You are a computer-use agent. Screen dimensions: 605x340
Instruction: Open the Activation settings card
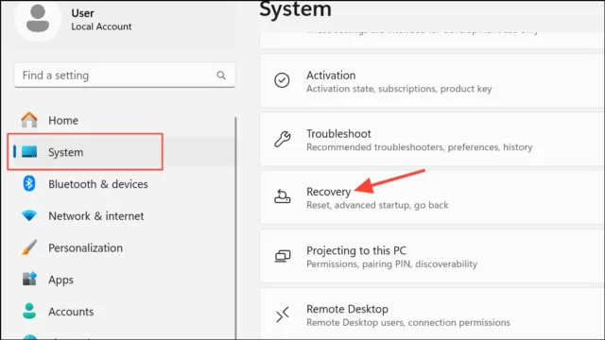[432, 81]
